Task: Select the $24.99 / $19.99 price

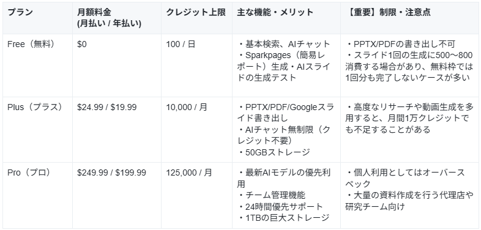Action: 106,107
